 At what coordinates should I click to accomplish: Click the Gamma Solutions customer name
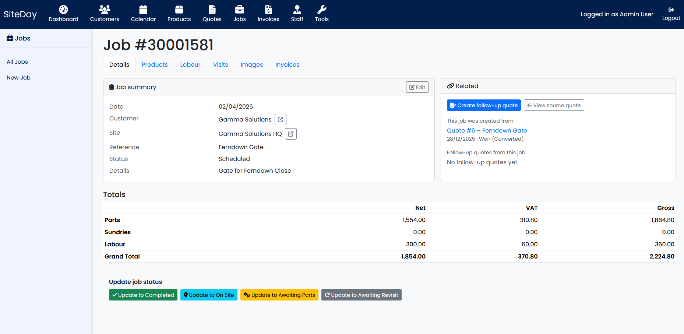point(245,119)
